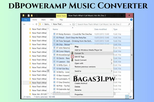Click the search box for this folder

pos(104,24)
